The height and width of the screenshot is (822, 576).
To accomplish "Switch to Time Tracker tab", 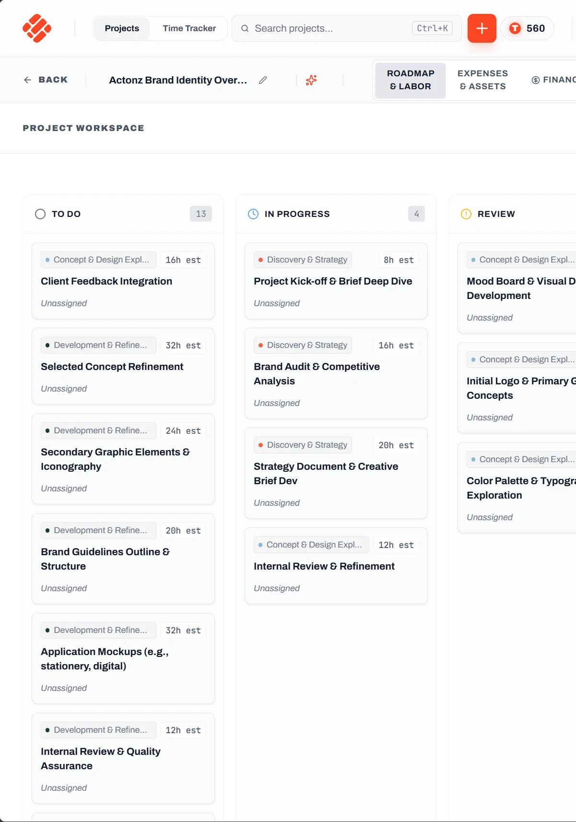I will point(189,28).
